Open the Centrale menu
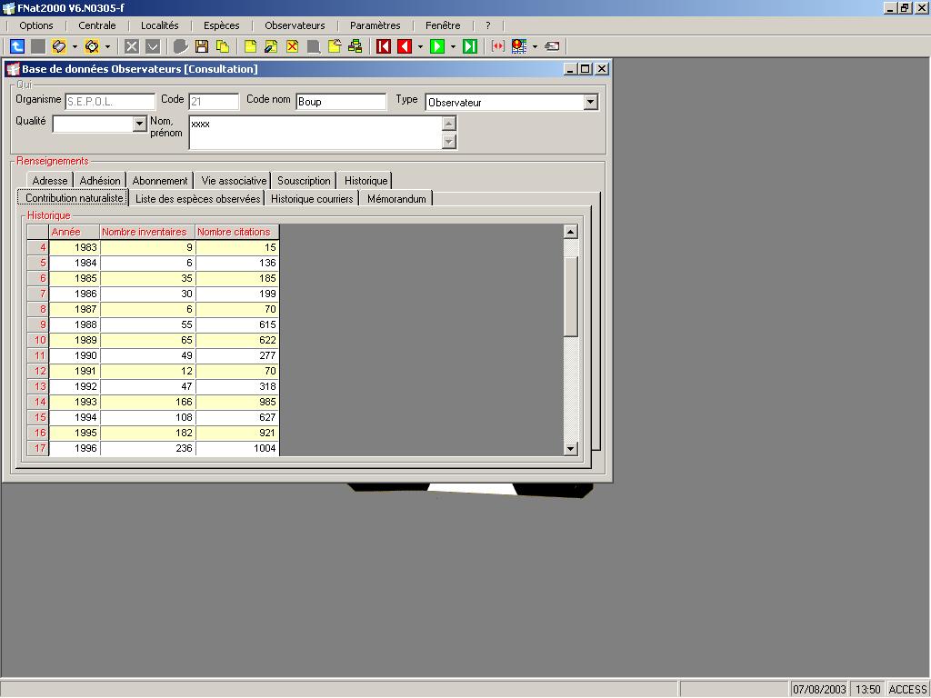The width and height of the screenshot is (931, 698). (97, 25)
